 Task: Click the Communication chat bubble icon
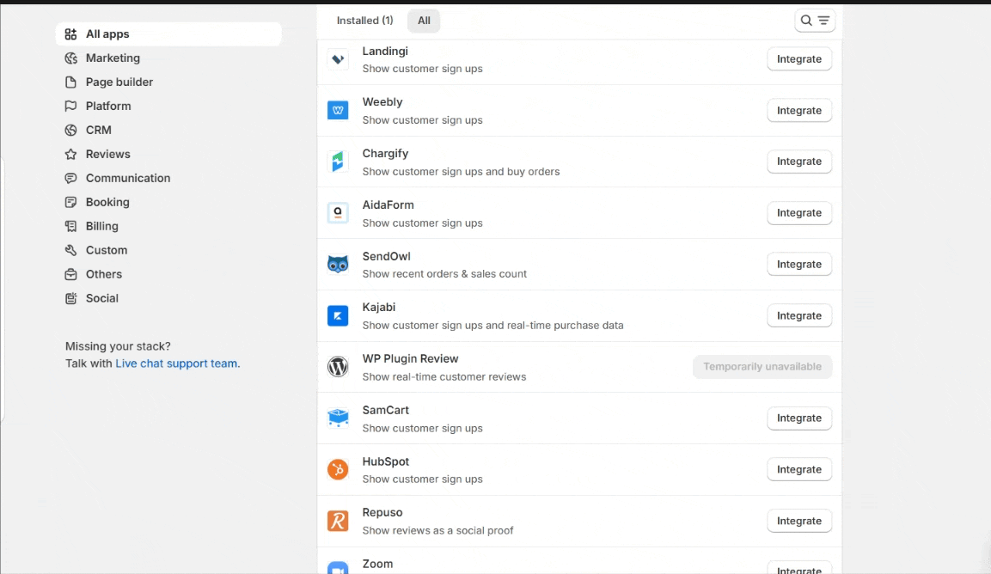click(70, 178)
